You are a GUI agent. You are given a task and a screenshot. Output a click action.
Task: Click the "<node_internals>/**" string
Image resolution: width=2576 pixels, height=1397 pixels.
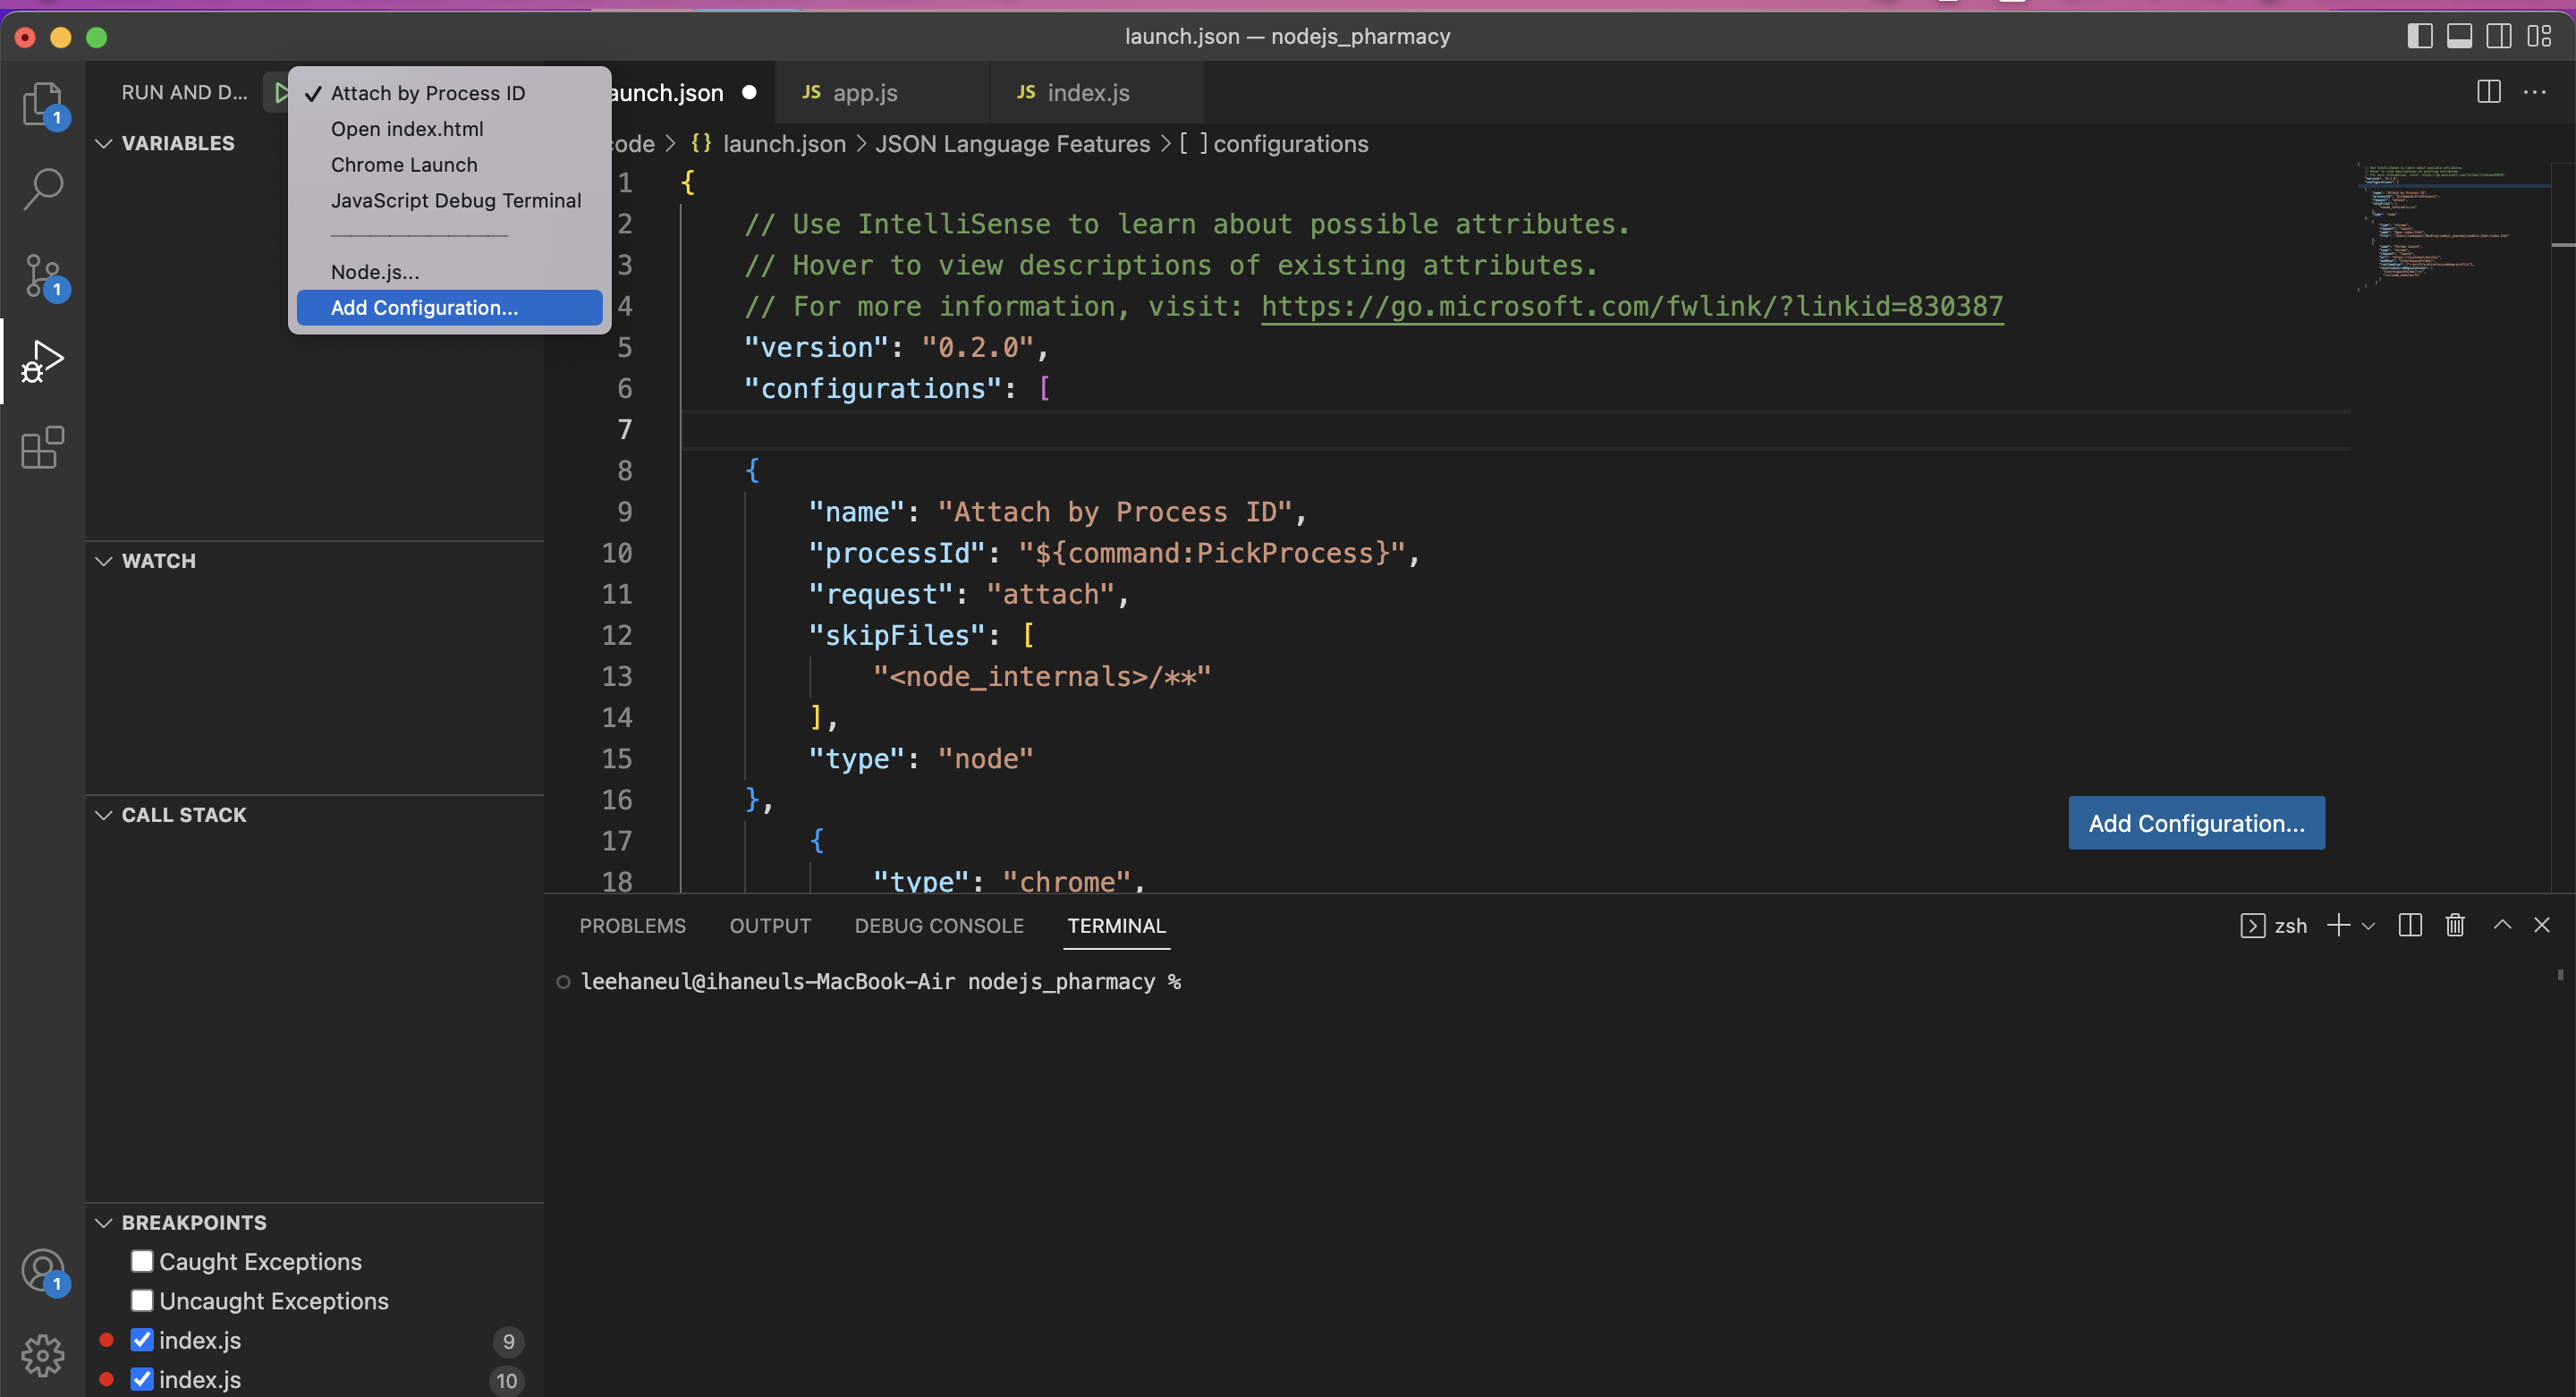(x=1041, y=676)
